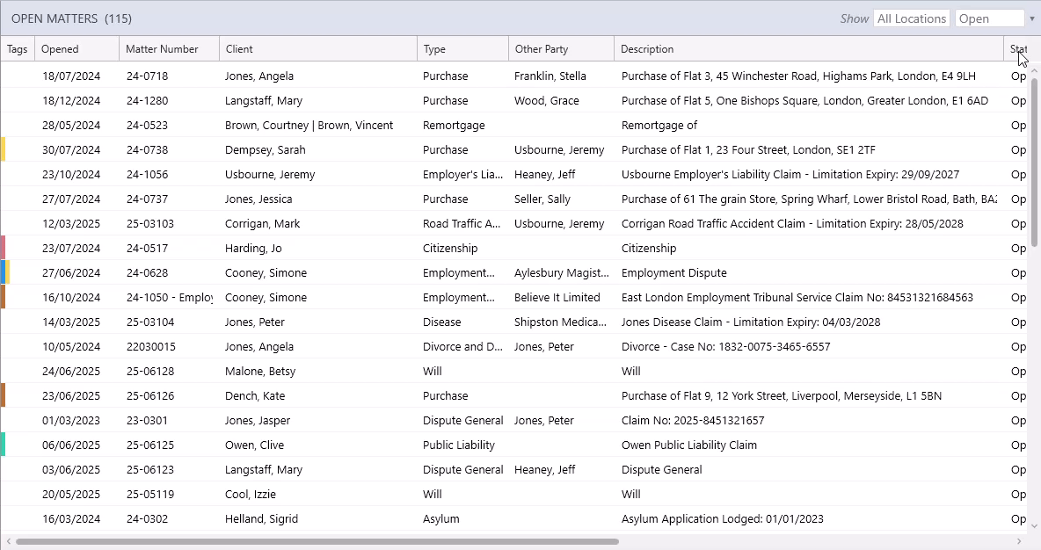Sort by the Tags column header
This screenshot has width=1041, height=550.
18,49
